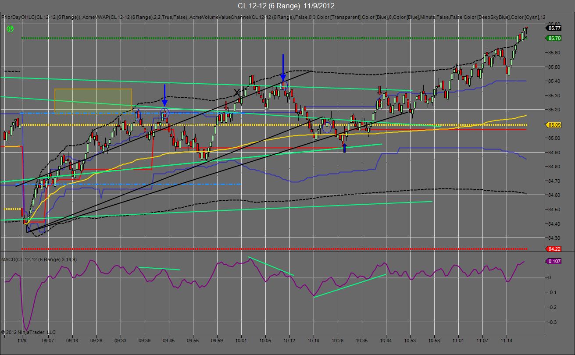Click the 84.80 price axis label
The image size is (575, 355).
[554, 167]
